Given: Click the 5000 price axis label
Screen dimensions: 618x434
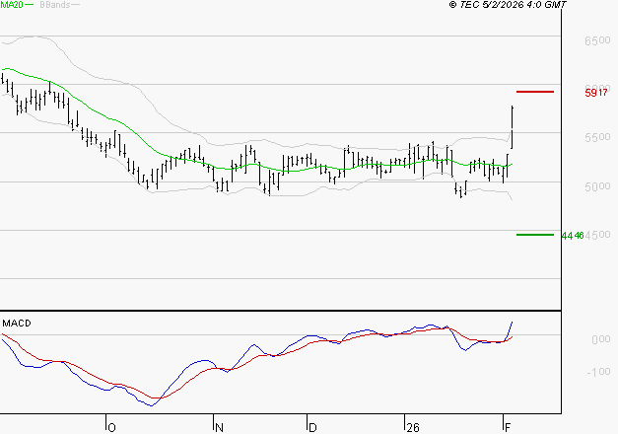Looking at the screenshot, I should [595, 186].
